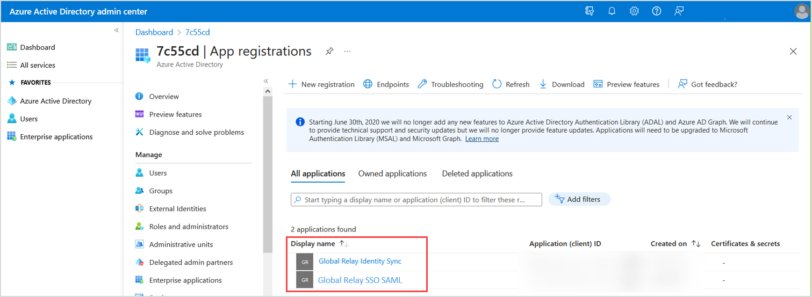Open the help question mark
The width and height of the screenshot is (812, 297).
(656, 11)
